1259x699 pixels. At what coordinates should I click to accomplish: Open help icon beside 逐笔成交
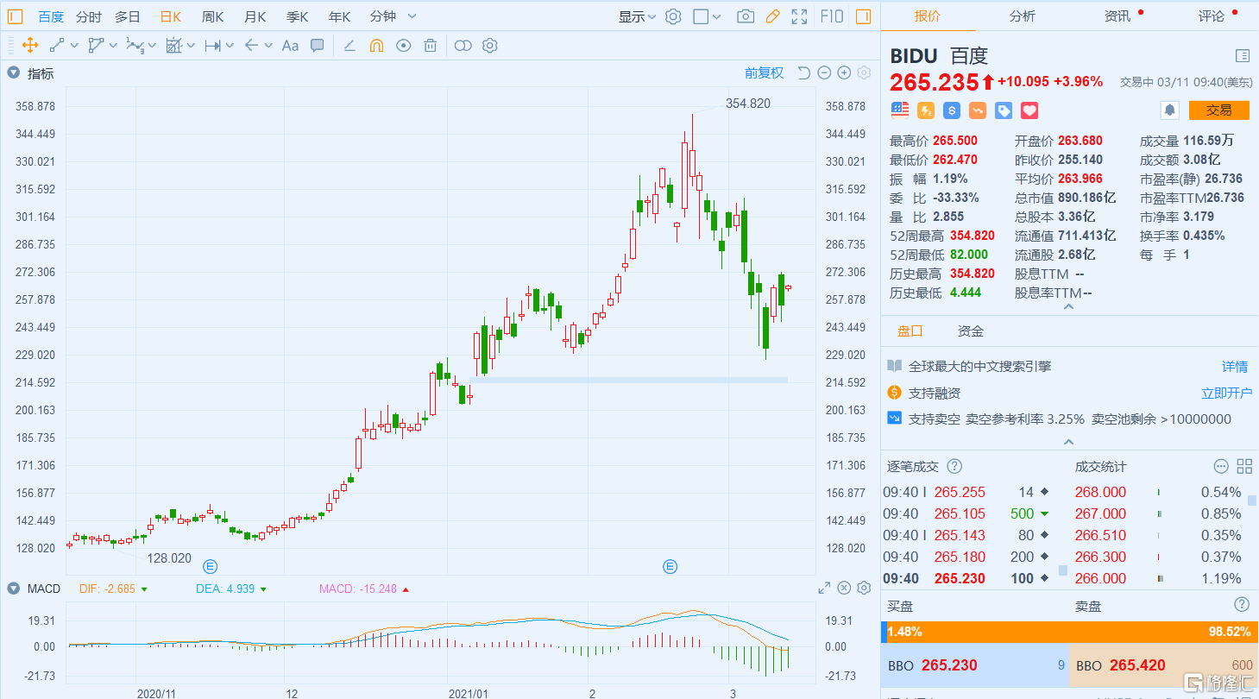(x=954, y=466)
